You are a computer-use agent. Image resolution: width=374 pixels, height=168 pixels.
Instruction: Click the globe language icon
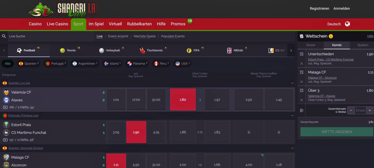tap(347, 24)
